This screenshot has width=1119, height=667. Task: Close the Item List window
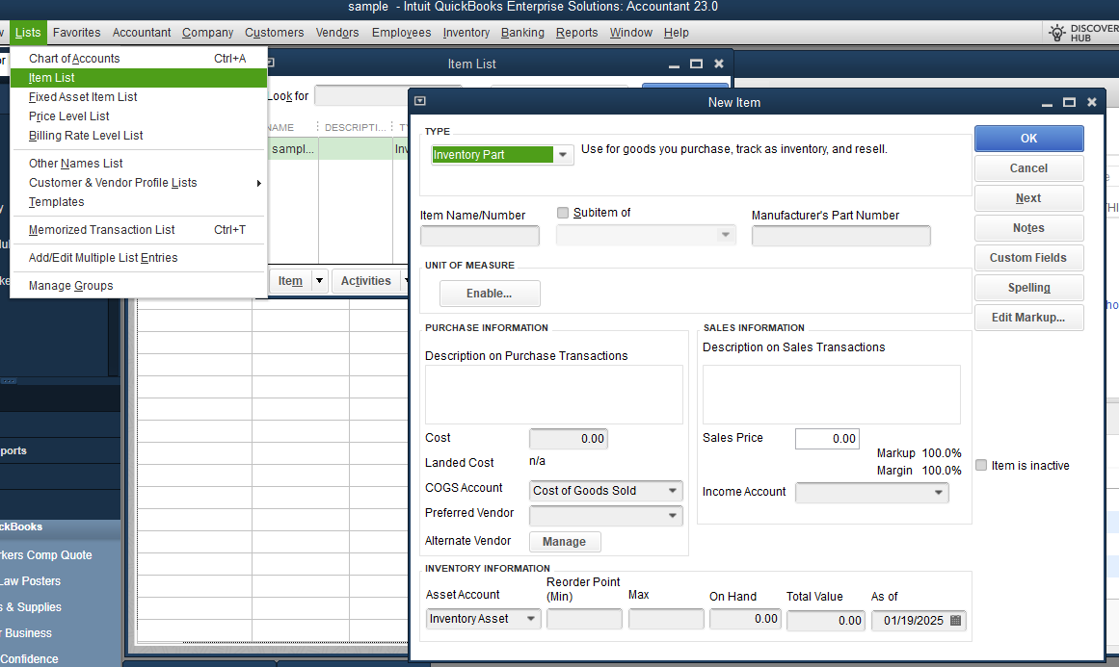pos(719,64)
